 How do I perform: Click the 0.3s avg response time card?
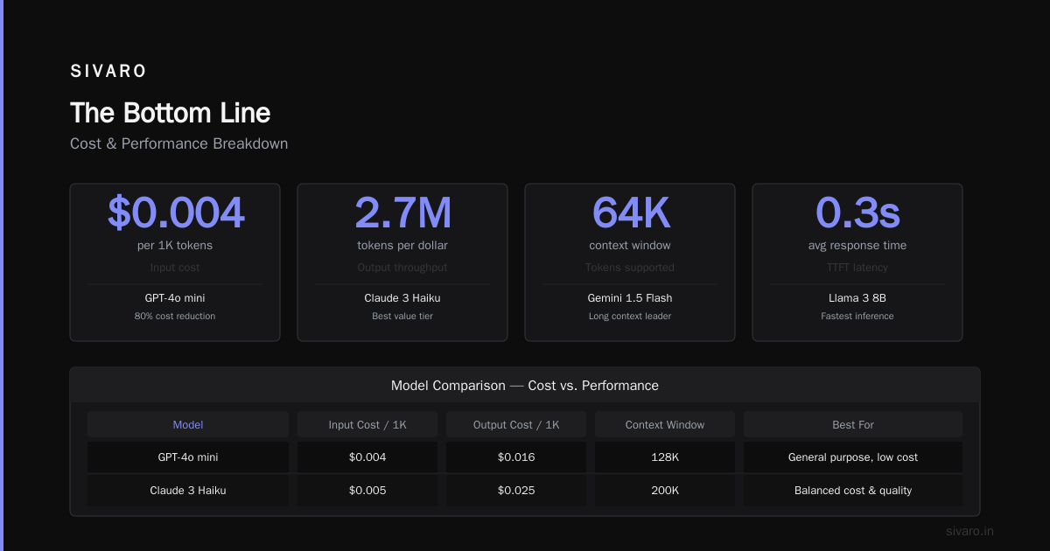tap(857, 262)
